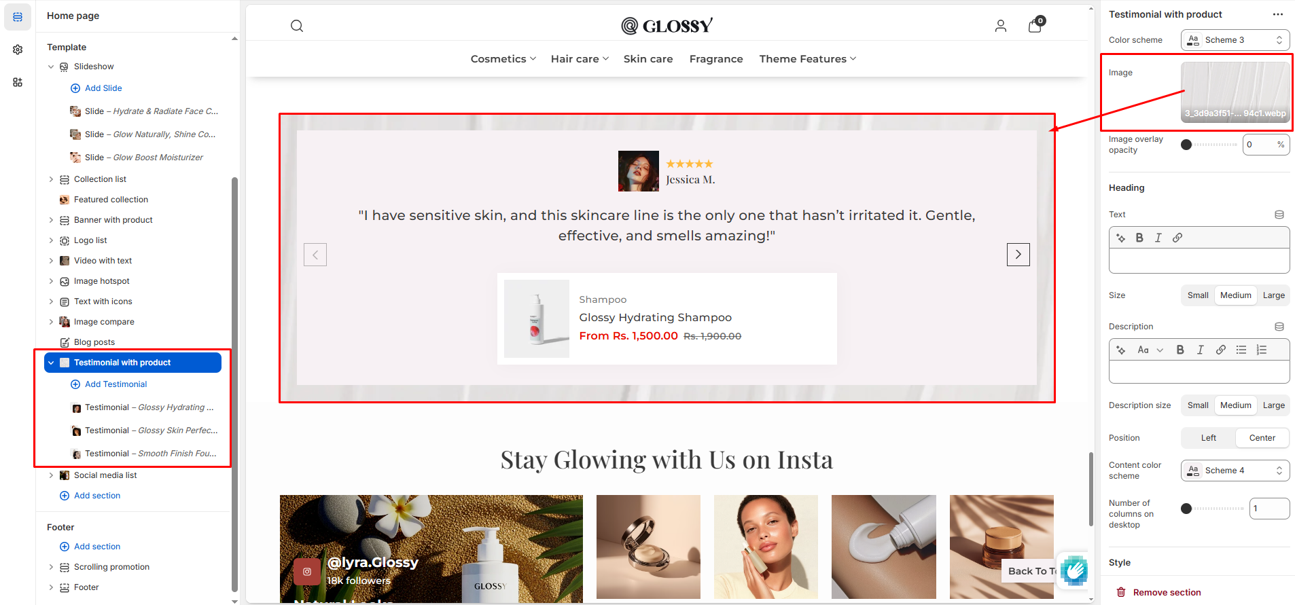1295x605 pixels.
Task: Click Add Testimonial link
Action: tap(116, 384)
